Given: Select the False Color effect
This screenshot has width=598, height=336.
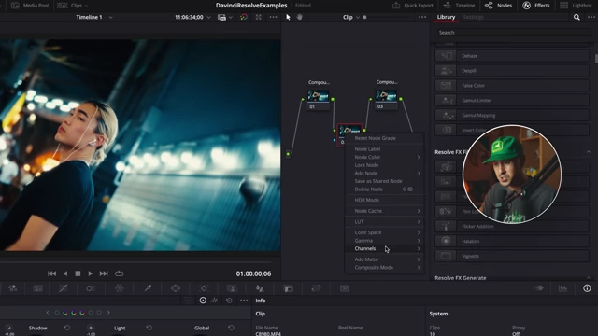Looking at the screenshot, I should tap(512, 85).
